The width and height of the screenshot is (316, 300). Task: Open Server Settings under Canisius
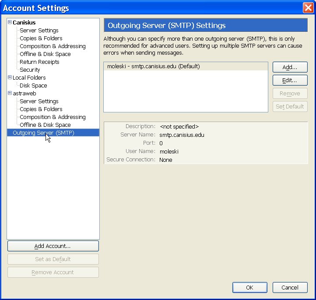pyautogui.click(x=39, y=31)
